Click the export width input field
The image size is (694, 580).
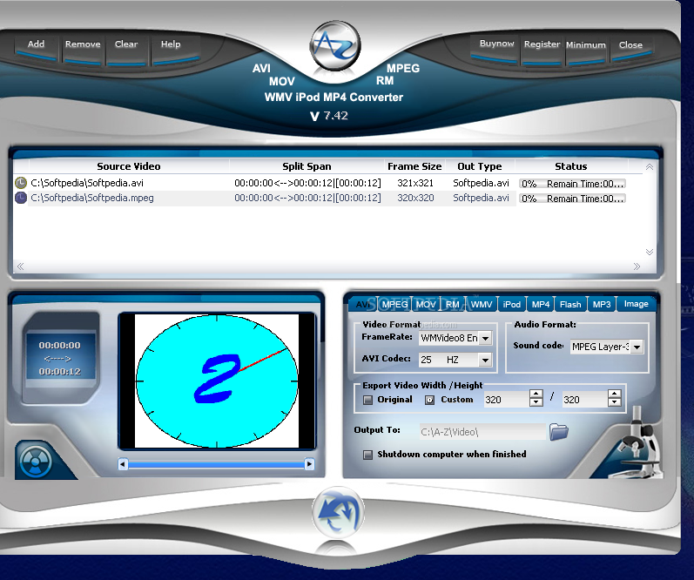pyautogui.click(x=506, y=400)
